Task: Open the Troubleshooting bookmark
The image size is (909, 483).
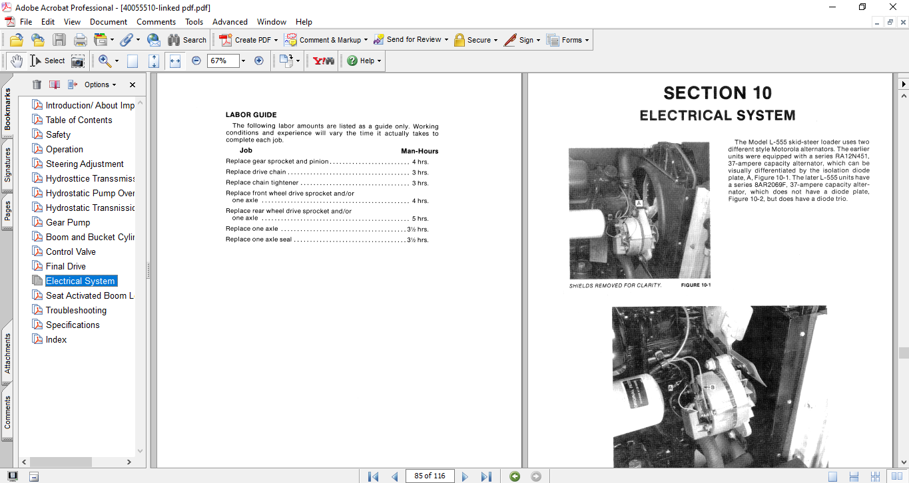Action: pos(76,310)
